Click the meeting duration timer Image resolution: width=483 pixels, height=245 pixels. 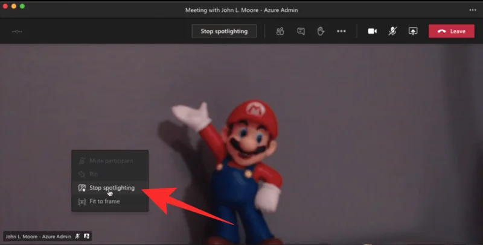(x=17, y=31)
